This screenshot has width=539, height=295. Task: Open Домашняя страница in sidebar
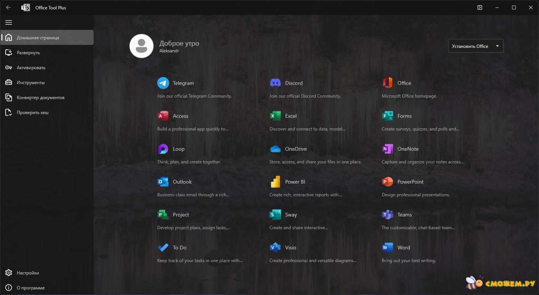point(47,37)
